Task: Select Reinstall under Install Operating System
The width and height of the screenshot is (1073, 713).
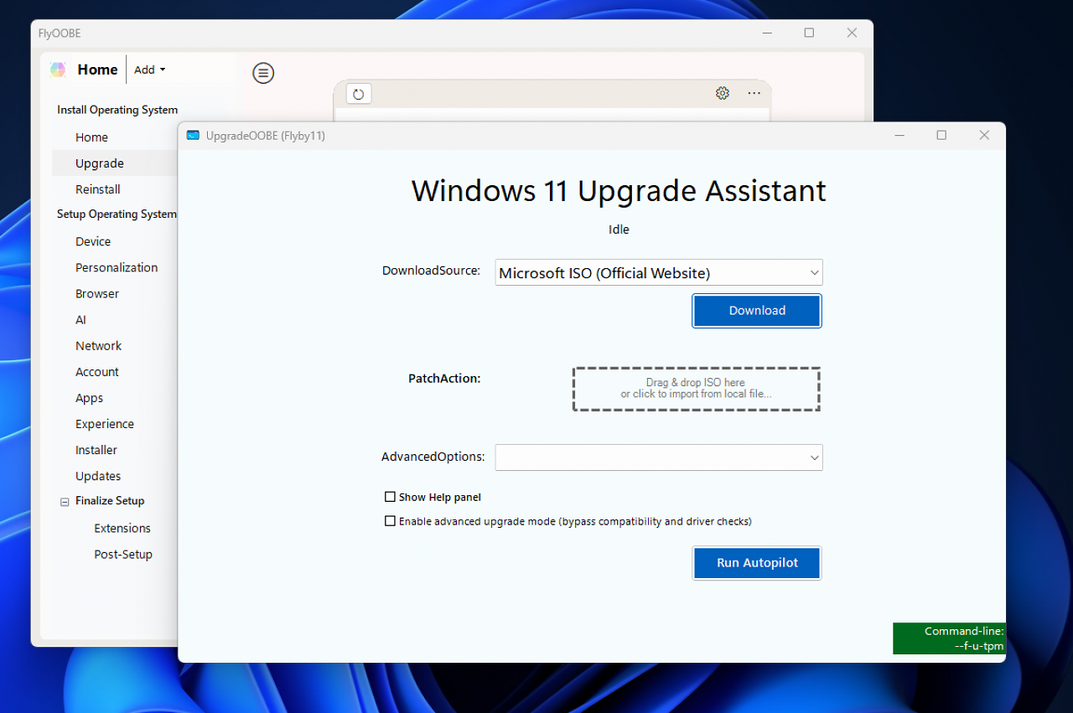Action: tap(98, 189)
